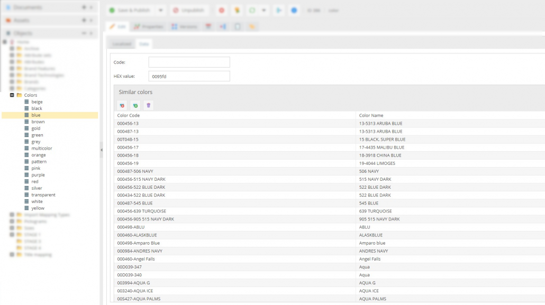Viewport: 545px width, 305px height.
Task: Click the purple trash icon under Similar colors
Action: tap(149, 106)
